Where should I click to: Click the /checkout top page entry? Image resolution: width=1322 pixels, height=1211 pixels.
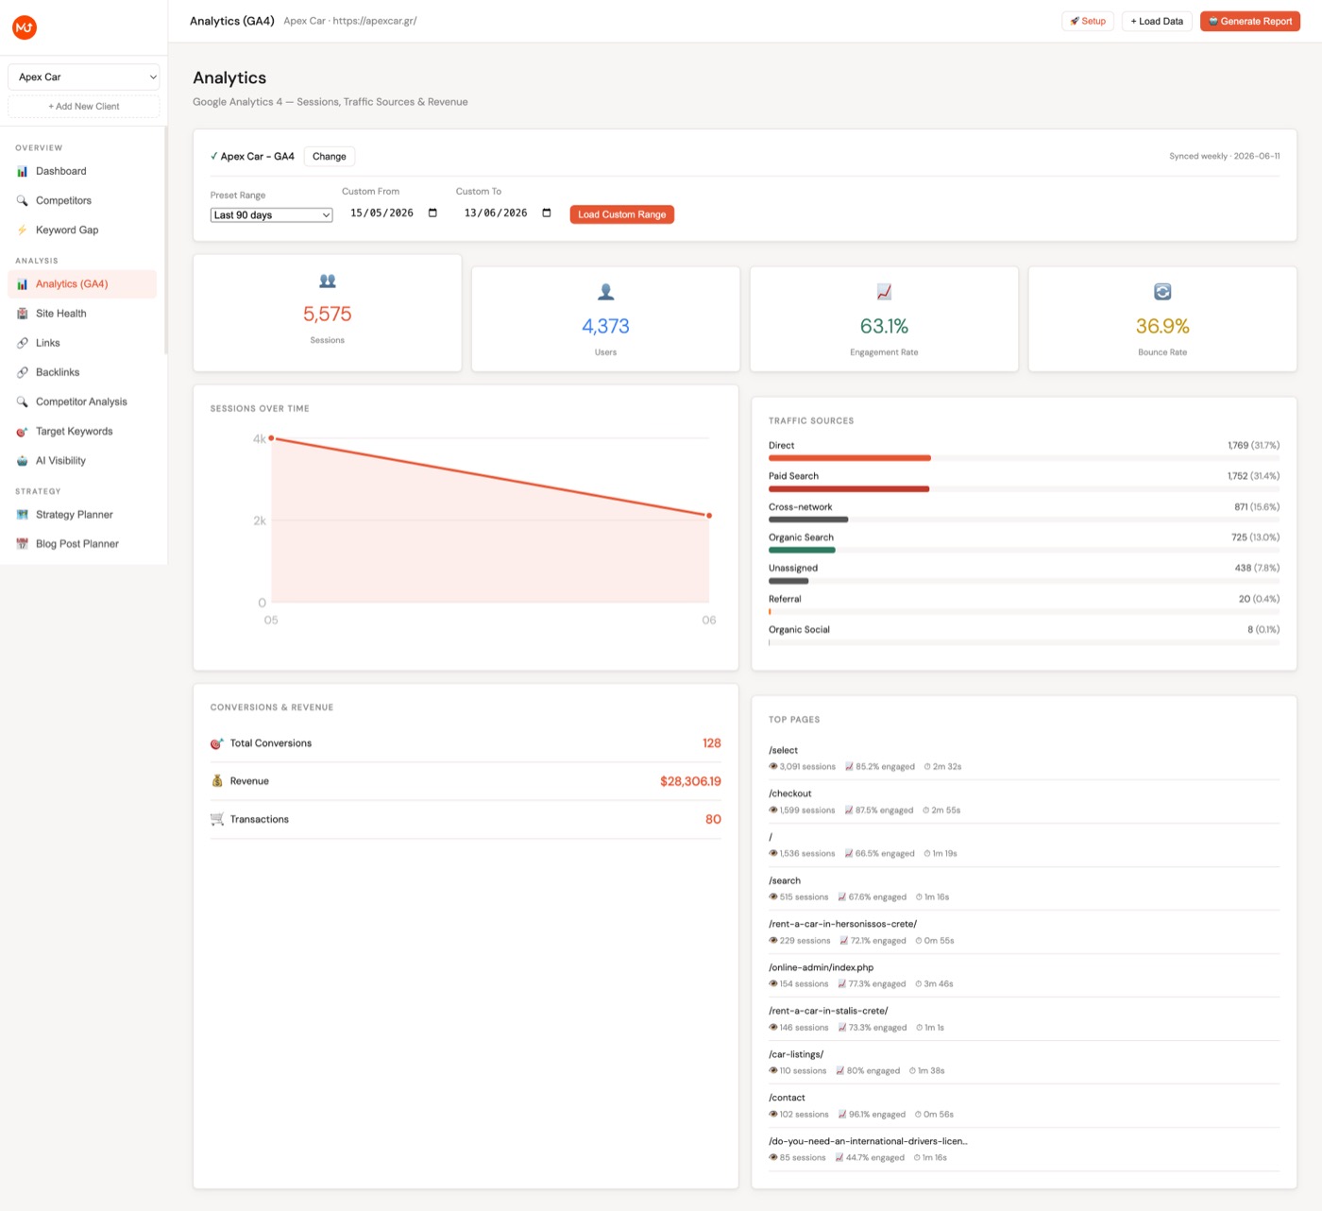click(1024, 801)
